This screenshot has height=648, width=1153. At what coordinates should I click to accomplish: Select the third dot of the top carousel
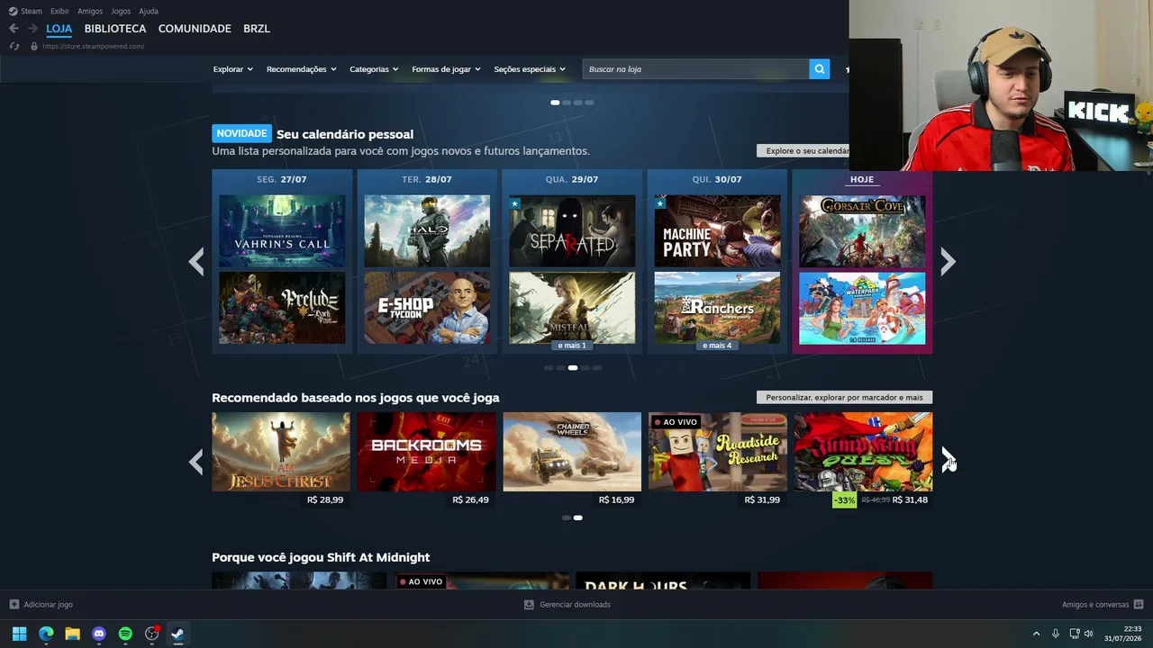[577, 103]
